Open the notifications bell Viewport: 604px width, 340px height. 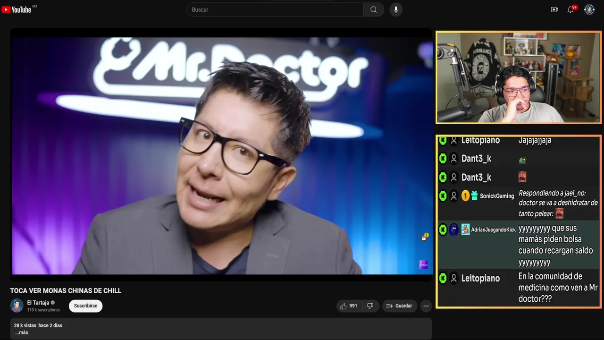point(570,9)
